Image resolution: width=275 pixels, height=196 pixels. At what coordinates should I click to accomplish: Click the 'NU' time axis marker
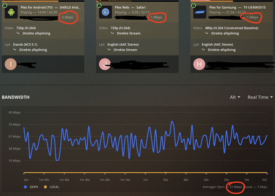point(265,180)
